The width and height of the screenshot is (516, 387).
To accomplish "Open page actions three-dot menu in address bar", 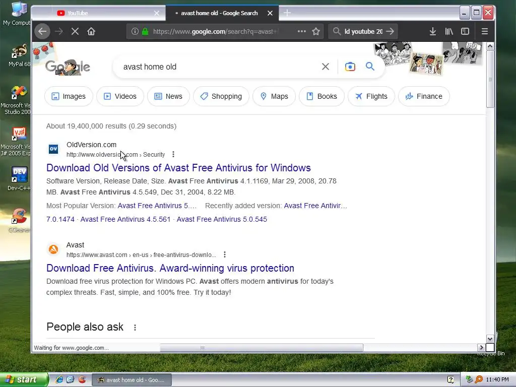I will [x=302, y=31].
